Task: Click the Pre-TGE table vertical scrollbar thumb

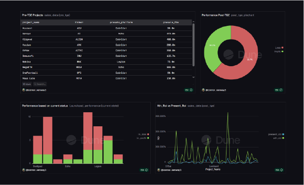Action: click(193, 45)
